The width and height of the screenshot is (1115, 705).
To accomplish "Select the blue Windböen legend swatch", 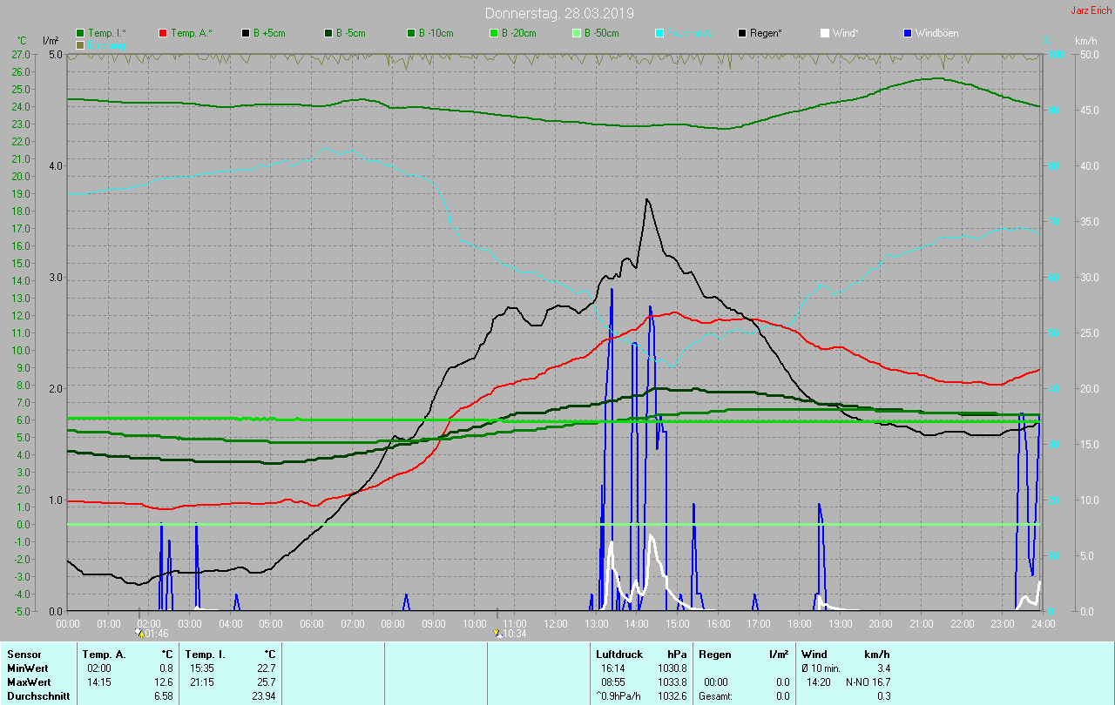I will [908, 33].
